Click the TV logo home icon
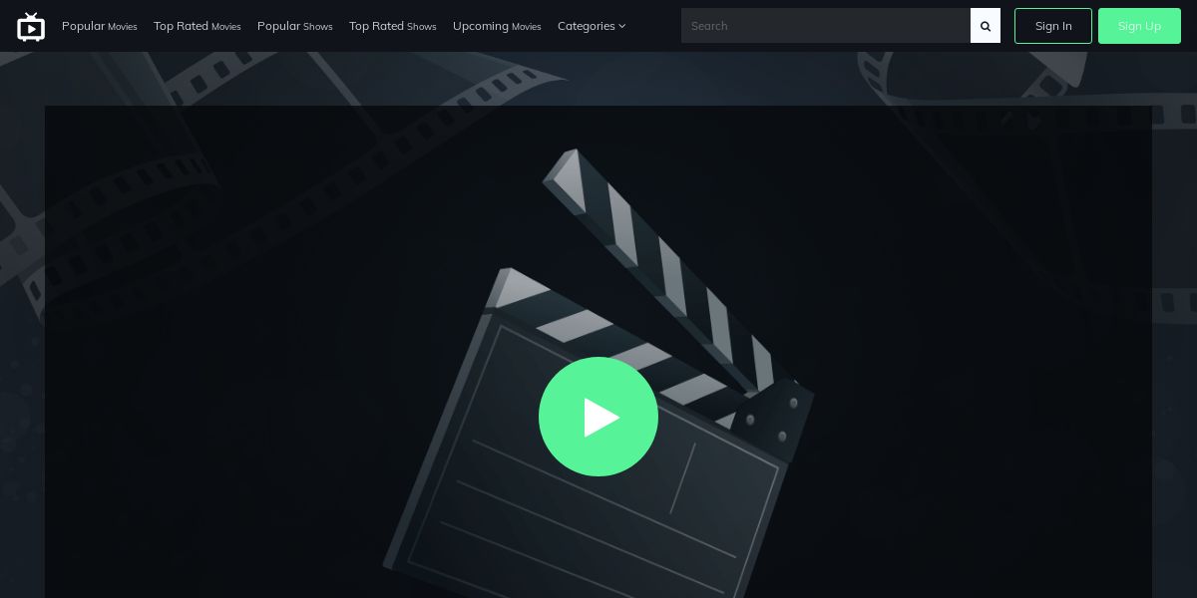Image resolution: width=1197 pixels, height=598 pixels. (x=31, y=27)
